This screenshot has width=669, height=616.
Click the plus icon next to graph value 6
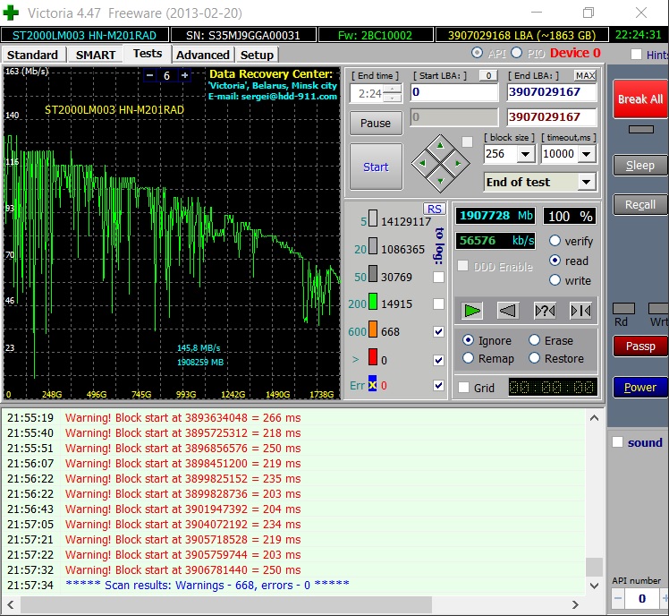[x=184, y=76]
